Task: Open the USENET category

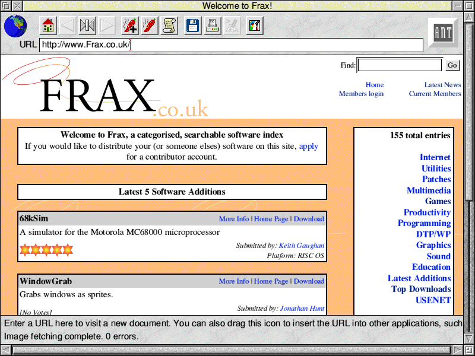Action: pos(433,300)
